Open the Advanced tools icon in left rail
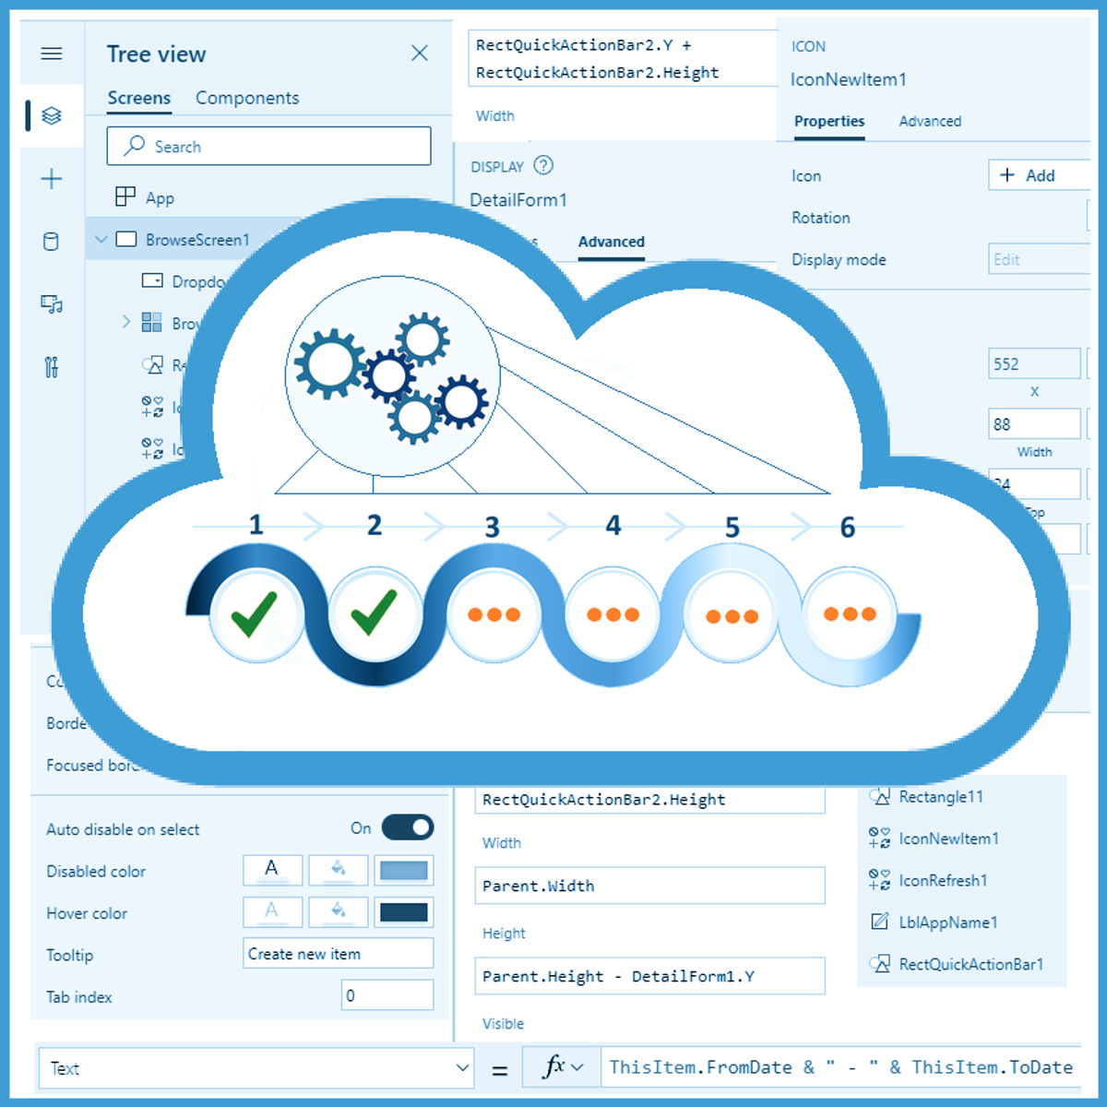Image resolution: width=1107 pixels, height=1107 pixels. coord(52,367)
